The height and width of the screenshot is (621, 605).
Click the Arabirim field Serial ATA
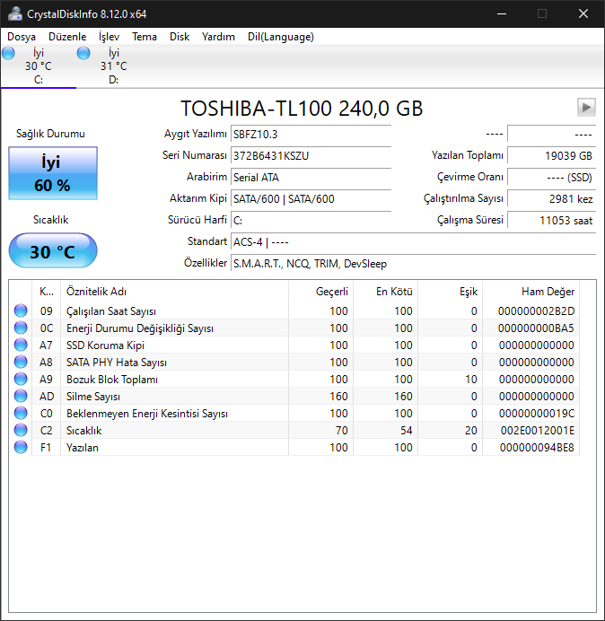[x=311, y=177]
